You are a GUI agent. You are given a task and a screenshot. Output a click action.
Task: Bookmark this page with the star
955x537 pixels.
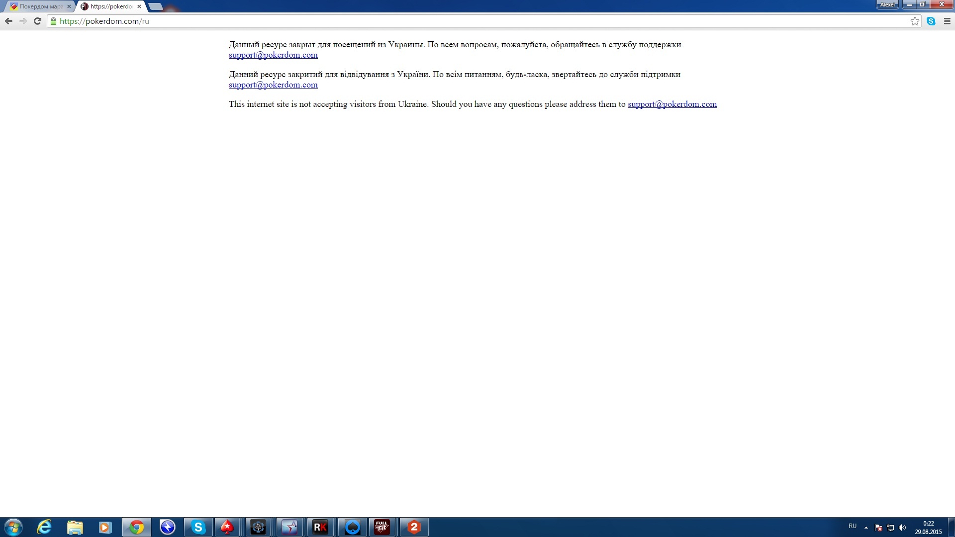tap(915, 21)
